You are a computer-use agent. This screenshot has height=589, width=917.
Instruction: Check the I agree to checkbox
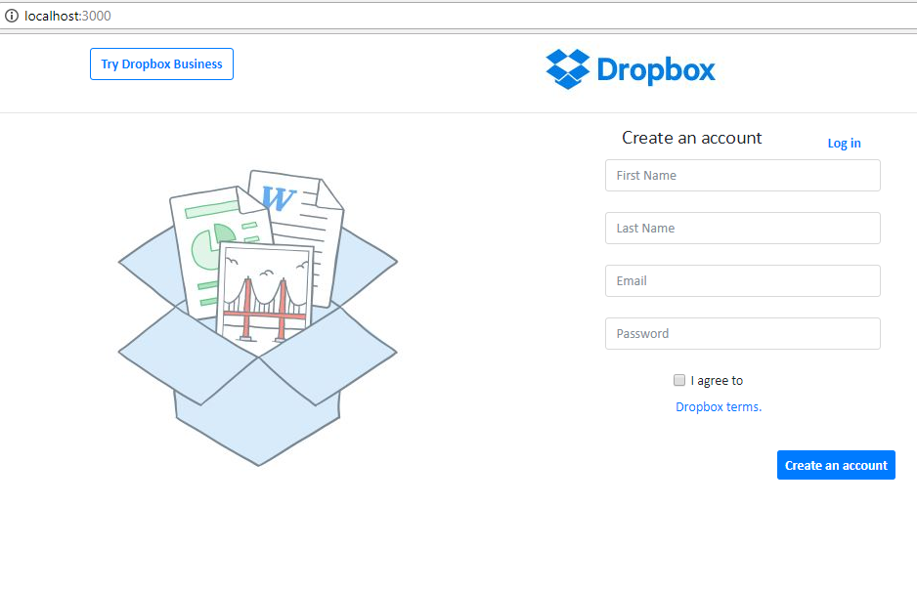[x=679, y=380]
